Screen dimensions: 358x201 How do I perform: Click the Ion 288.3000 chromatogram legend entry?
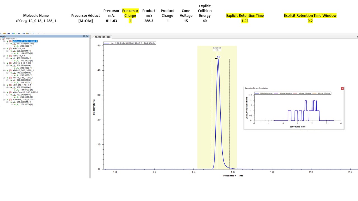coord(129,43)
